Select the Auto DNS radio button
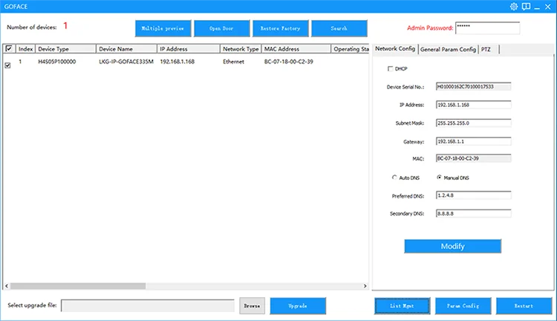The width and height of the screenshot is (557, 321). [x=394, y=178]
